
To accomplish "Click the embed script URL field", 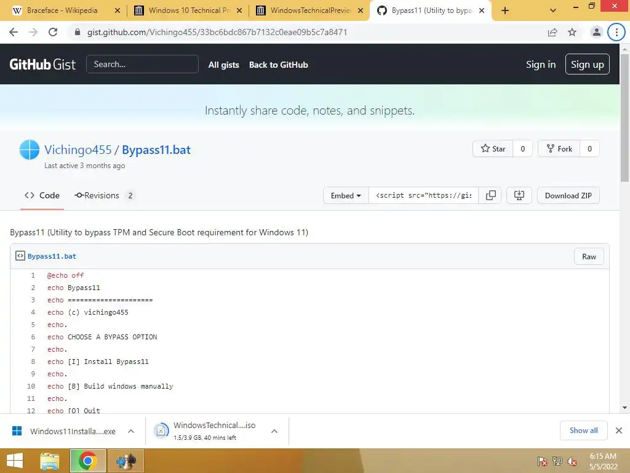I will tap(423, 195).
